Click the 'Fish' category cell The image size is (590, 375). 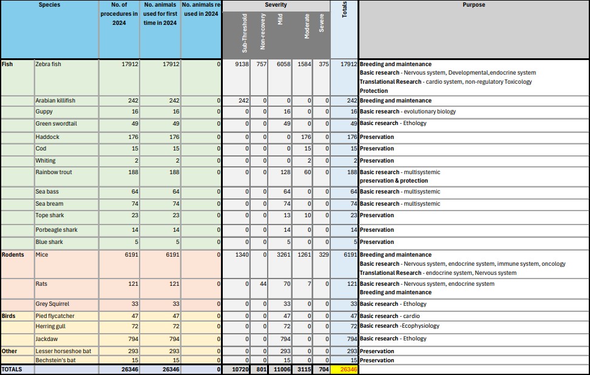[7, 64]
